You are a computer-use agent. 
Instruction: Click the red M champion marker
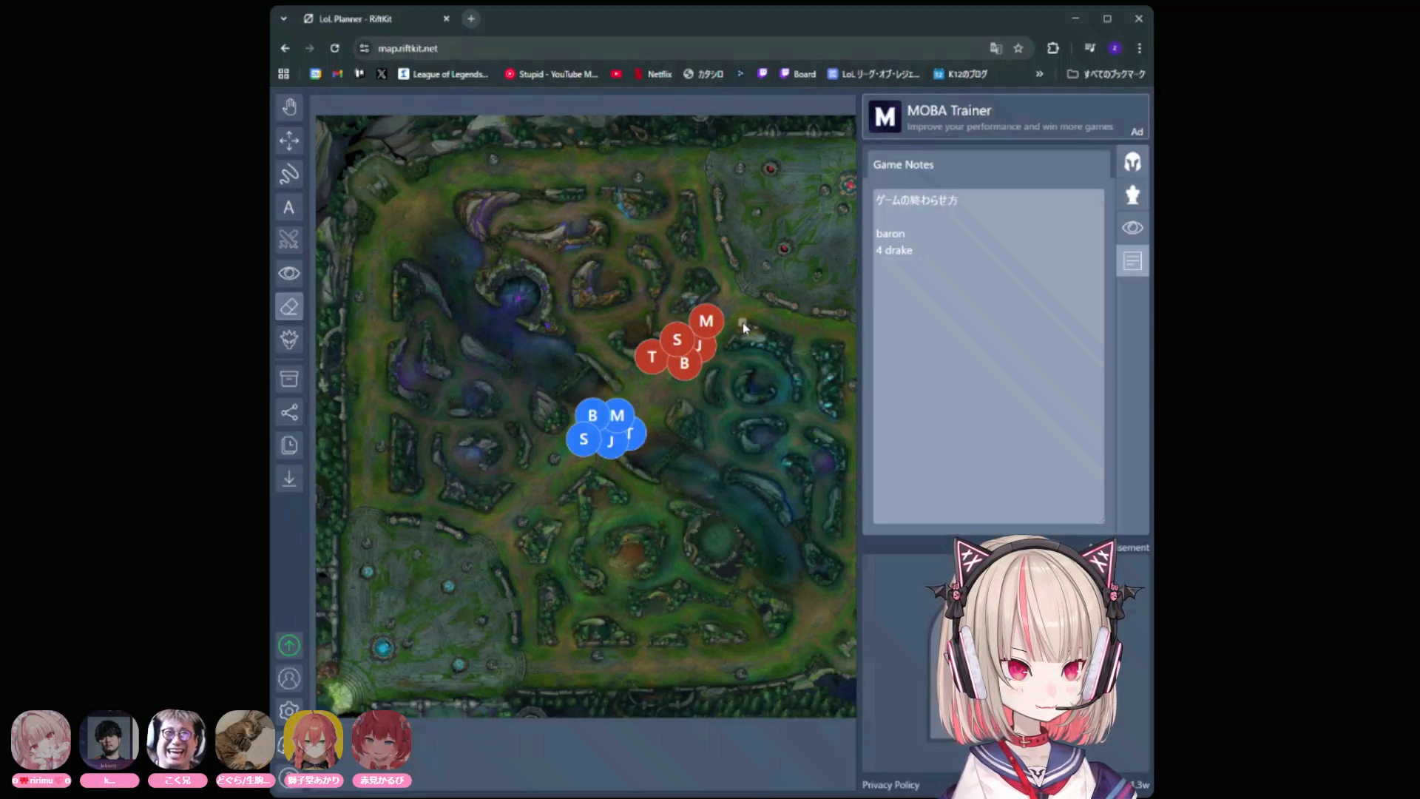tap(706, 321)
